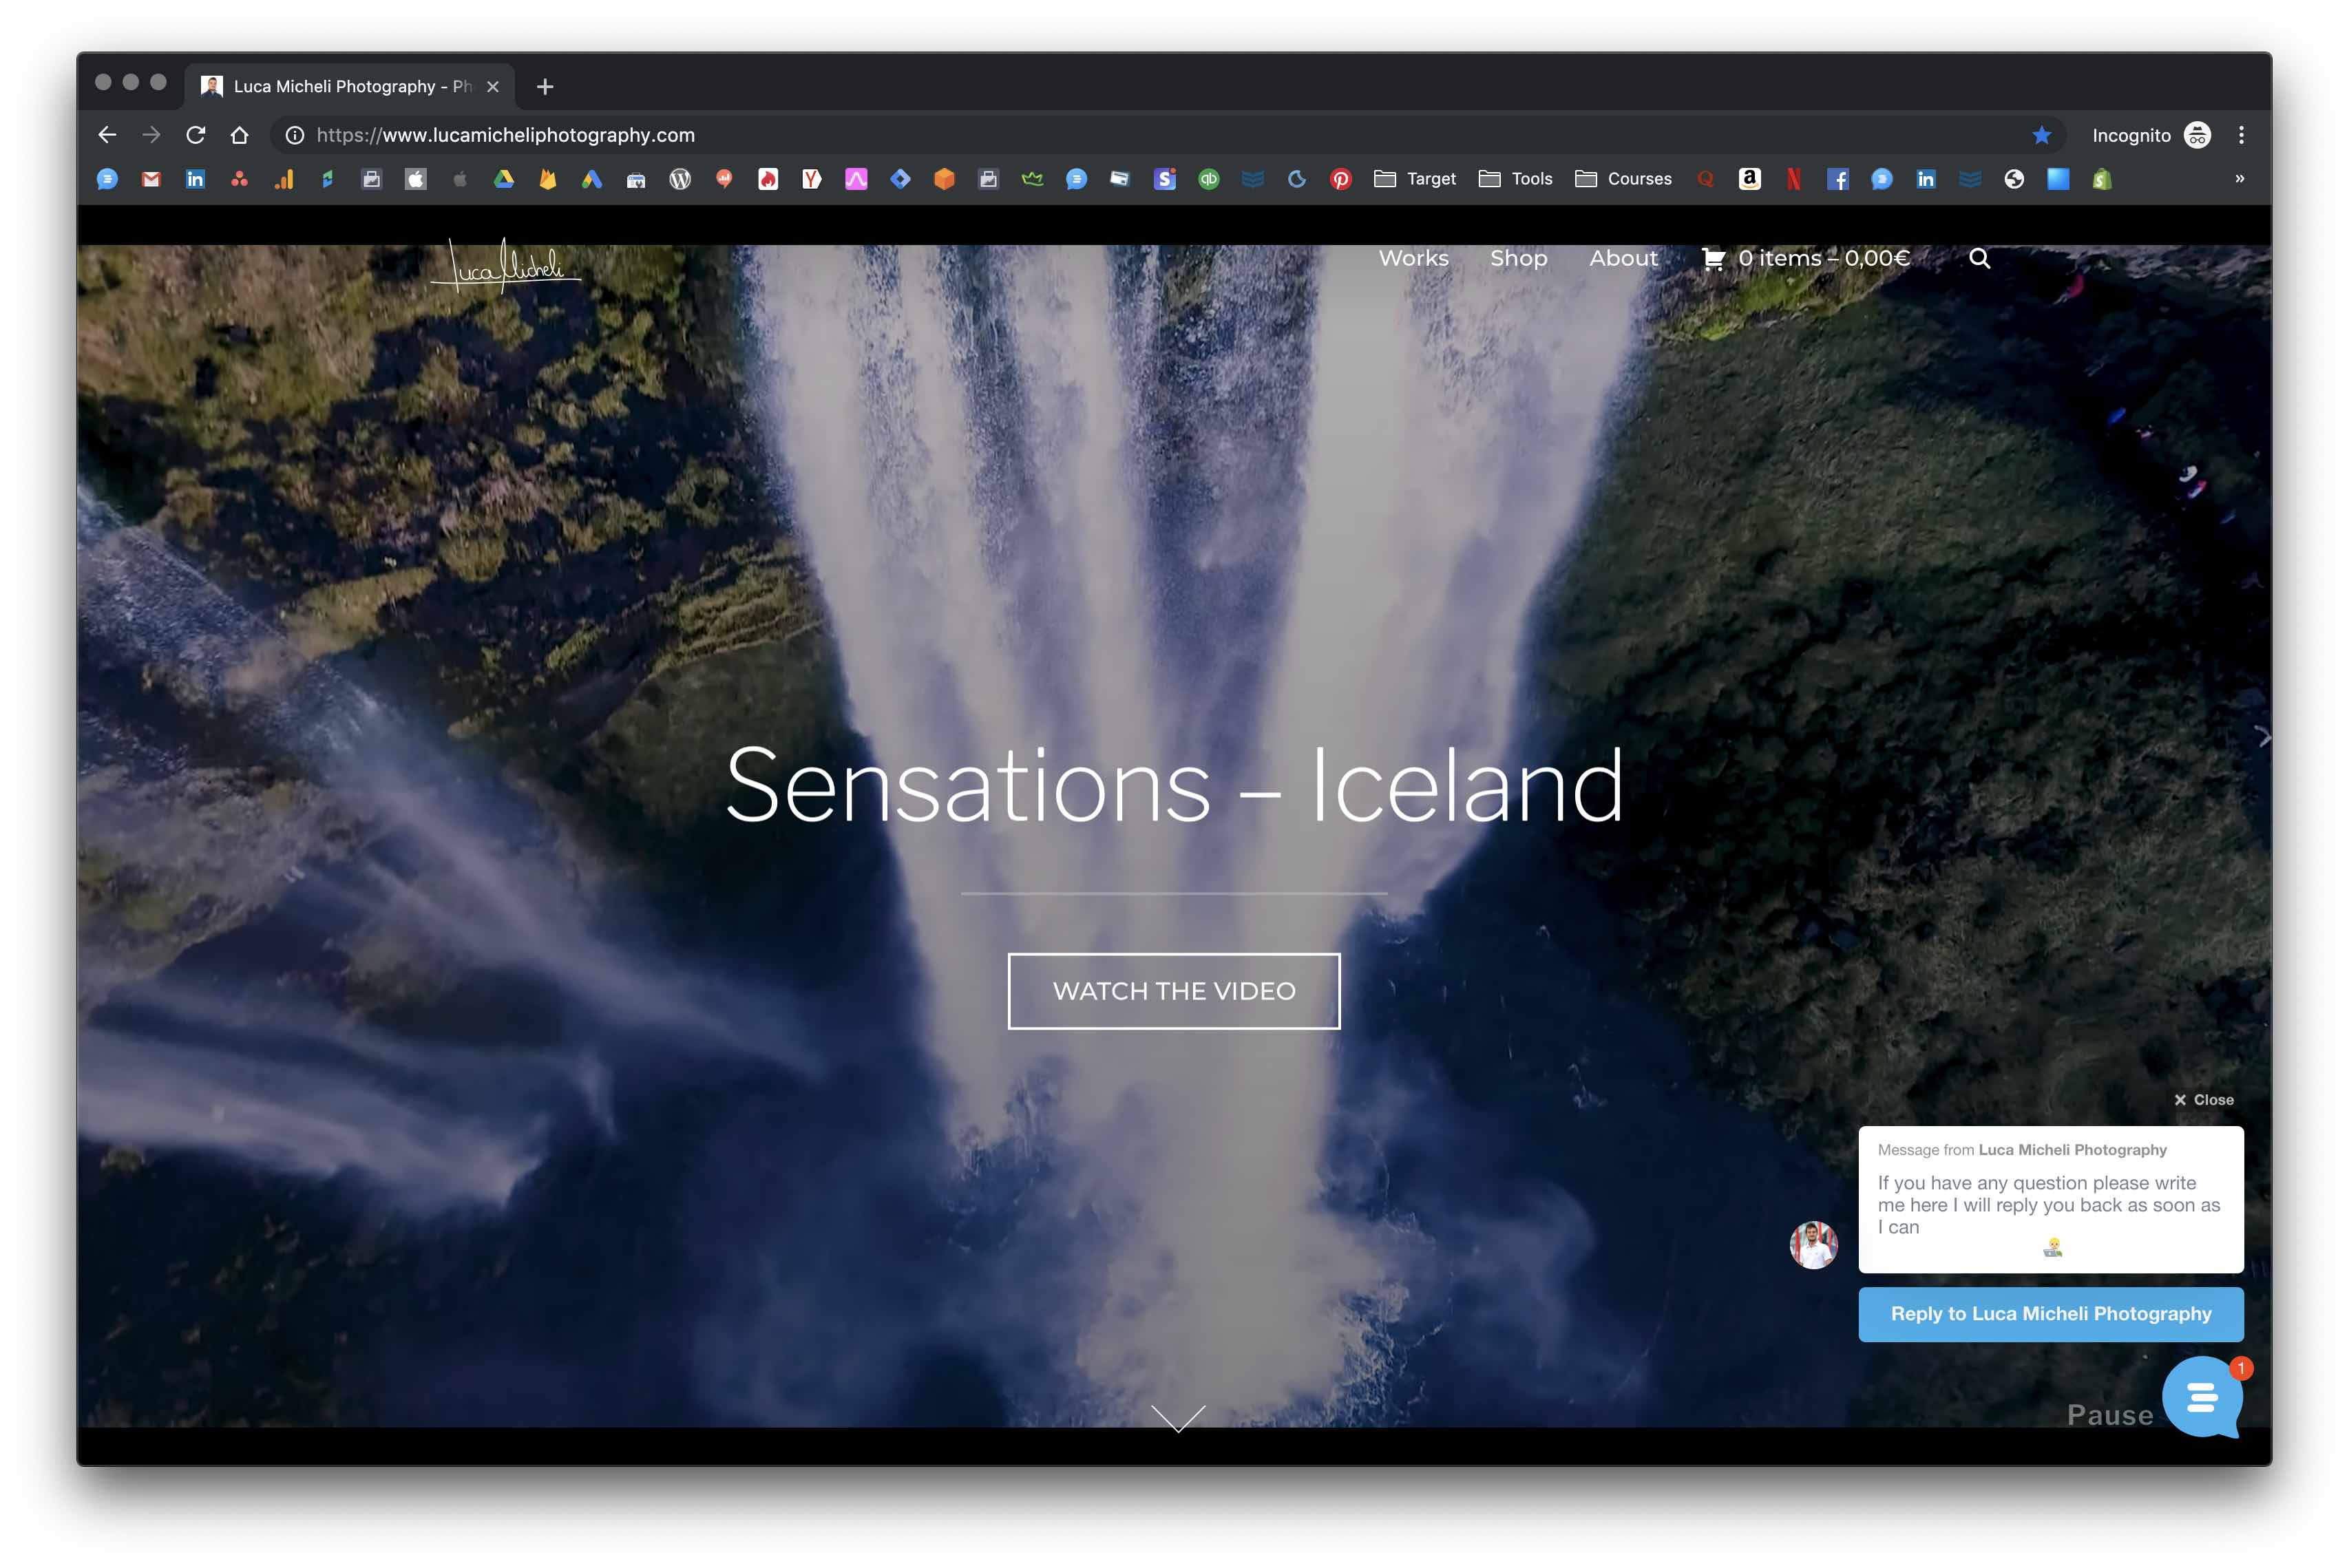Open the Quora bookmark icon
The width and height of the screenshot is (2349, 1568).
[1706, 179]
